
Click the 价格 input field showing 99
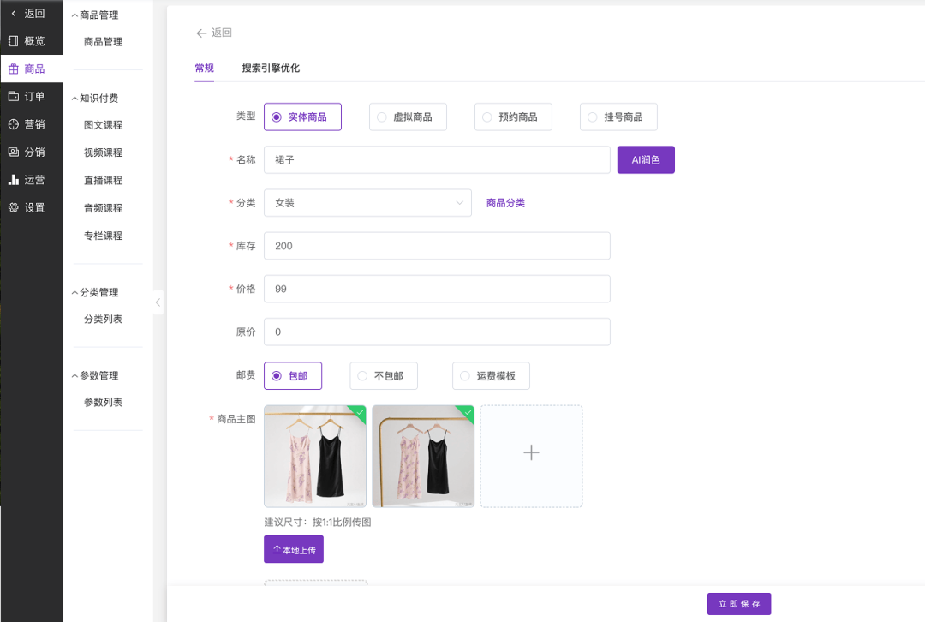[x=437, y=290]
